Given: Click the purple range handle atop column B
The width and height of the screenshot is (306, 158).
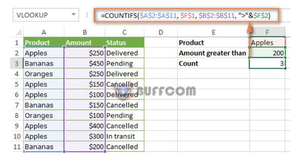Looking at the screenshot, I should [64, 47].
